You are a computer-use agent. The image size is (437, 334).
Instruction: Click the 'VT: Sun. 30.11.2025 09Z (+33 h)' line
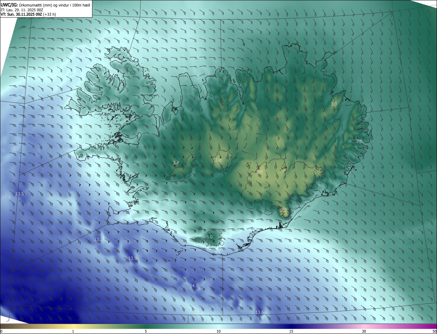click(x=28, y=14)
